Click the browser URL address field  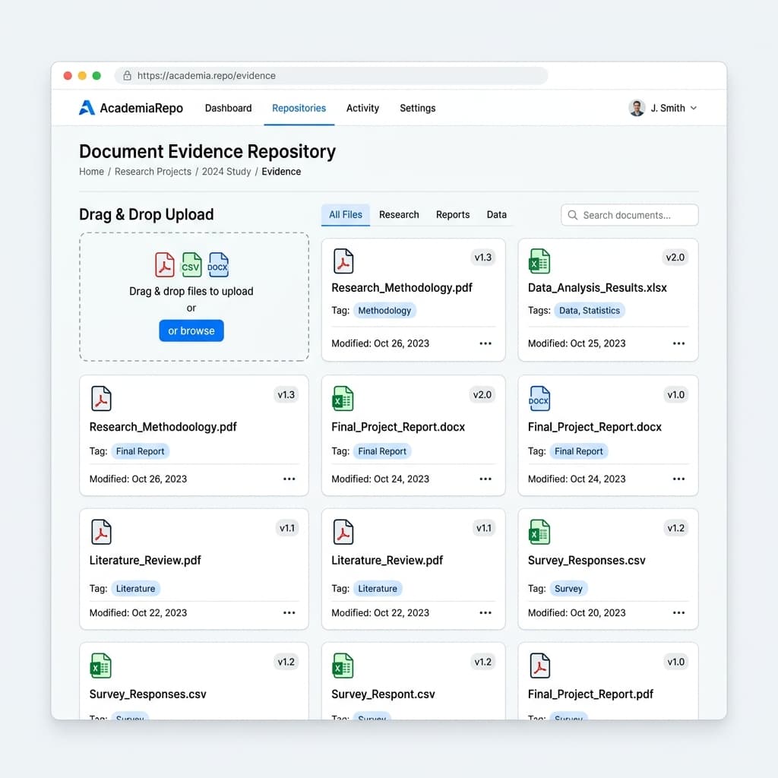pyautogui.click(x=331, y=75)
